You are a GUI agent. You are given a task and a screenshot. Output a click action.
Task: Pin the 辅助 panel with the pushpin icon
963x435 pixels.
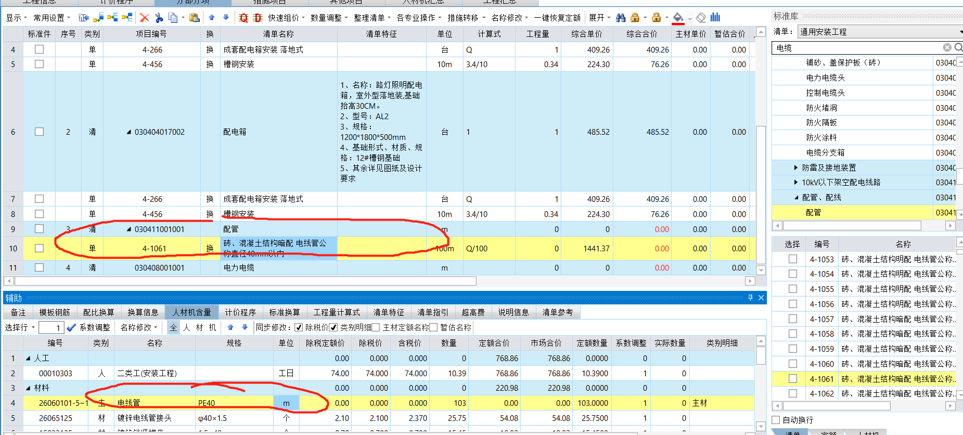tap(750, 298)
